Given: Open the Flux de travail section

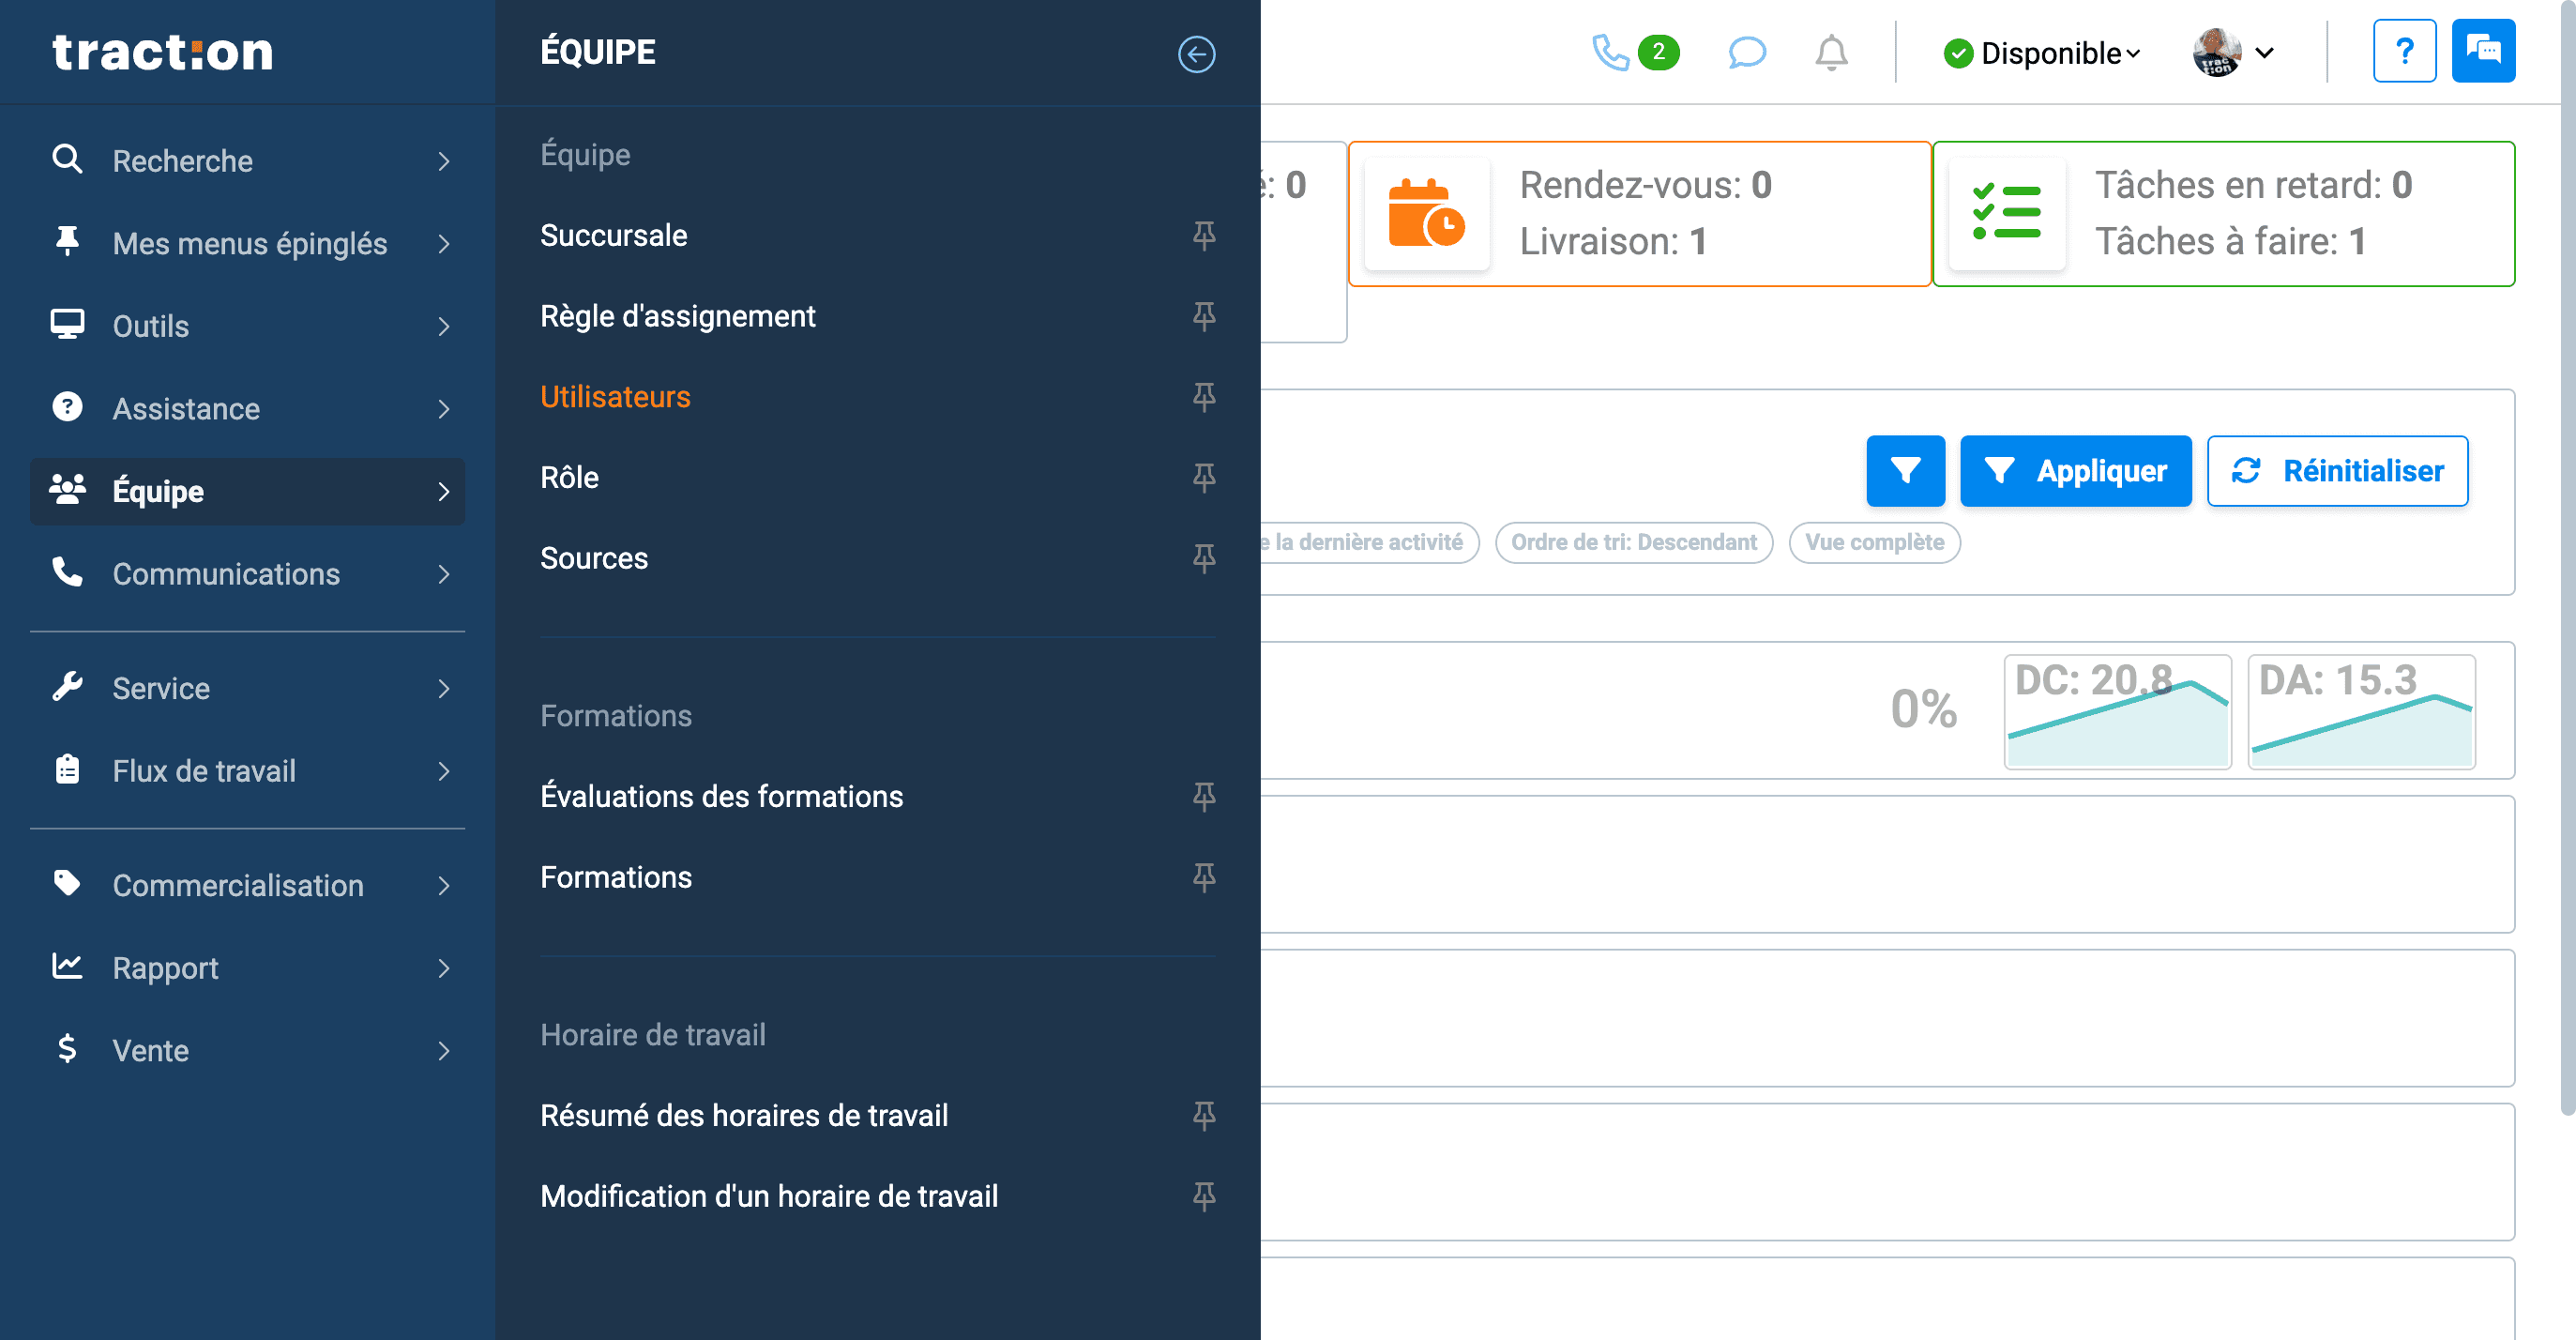Looking at the screenshot, I should pyautogui.click(x=248, y=771).
